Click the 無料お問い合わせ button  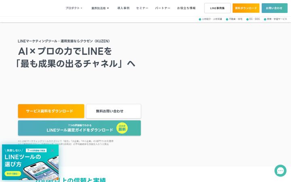(114, 111)
